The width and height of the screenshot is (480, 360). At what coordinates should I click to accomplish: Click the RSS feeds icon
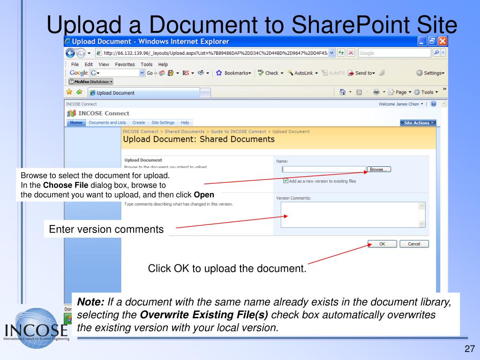click(359, 92)
